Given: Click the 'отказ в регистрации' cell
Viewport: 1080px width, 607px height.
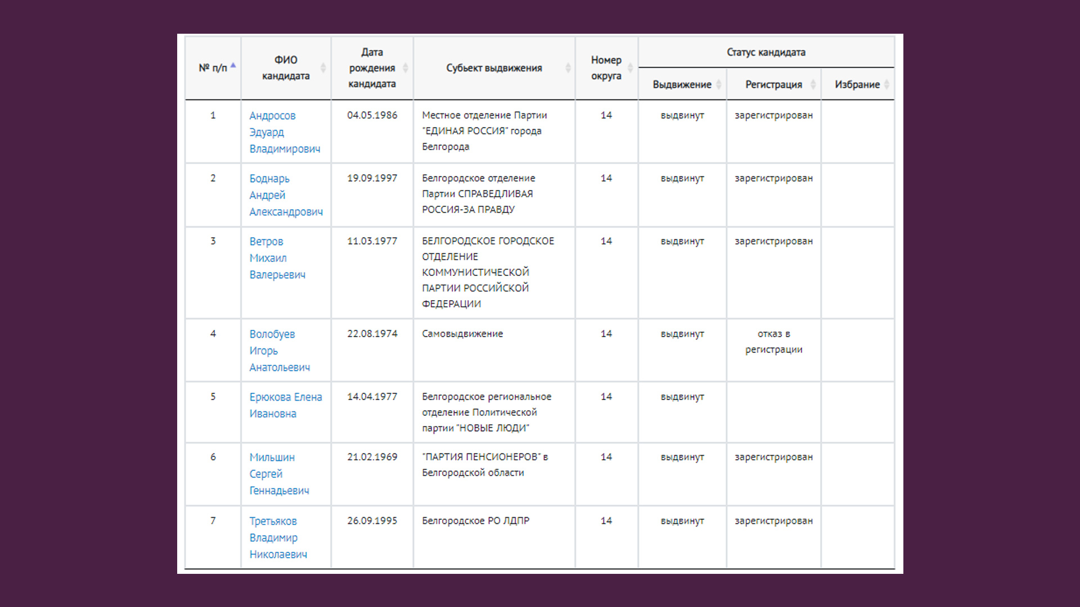Looking at the screenshot, I should pos(773,342).
